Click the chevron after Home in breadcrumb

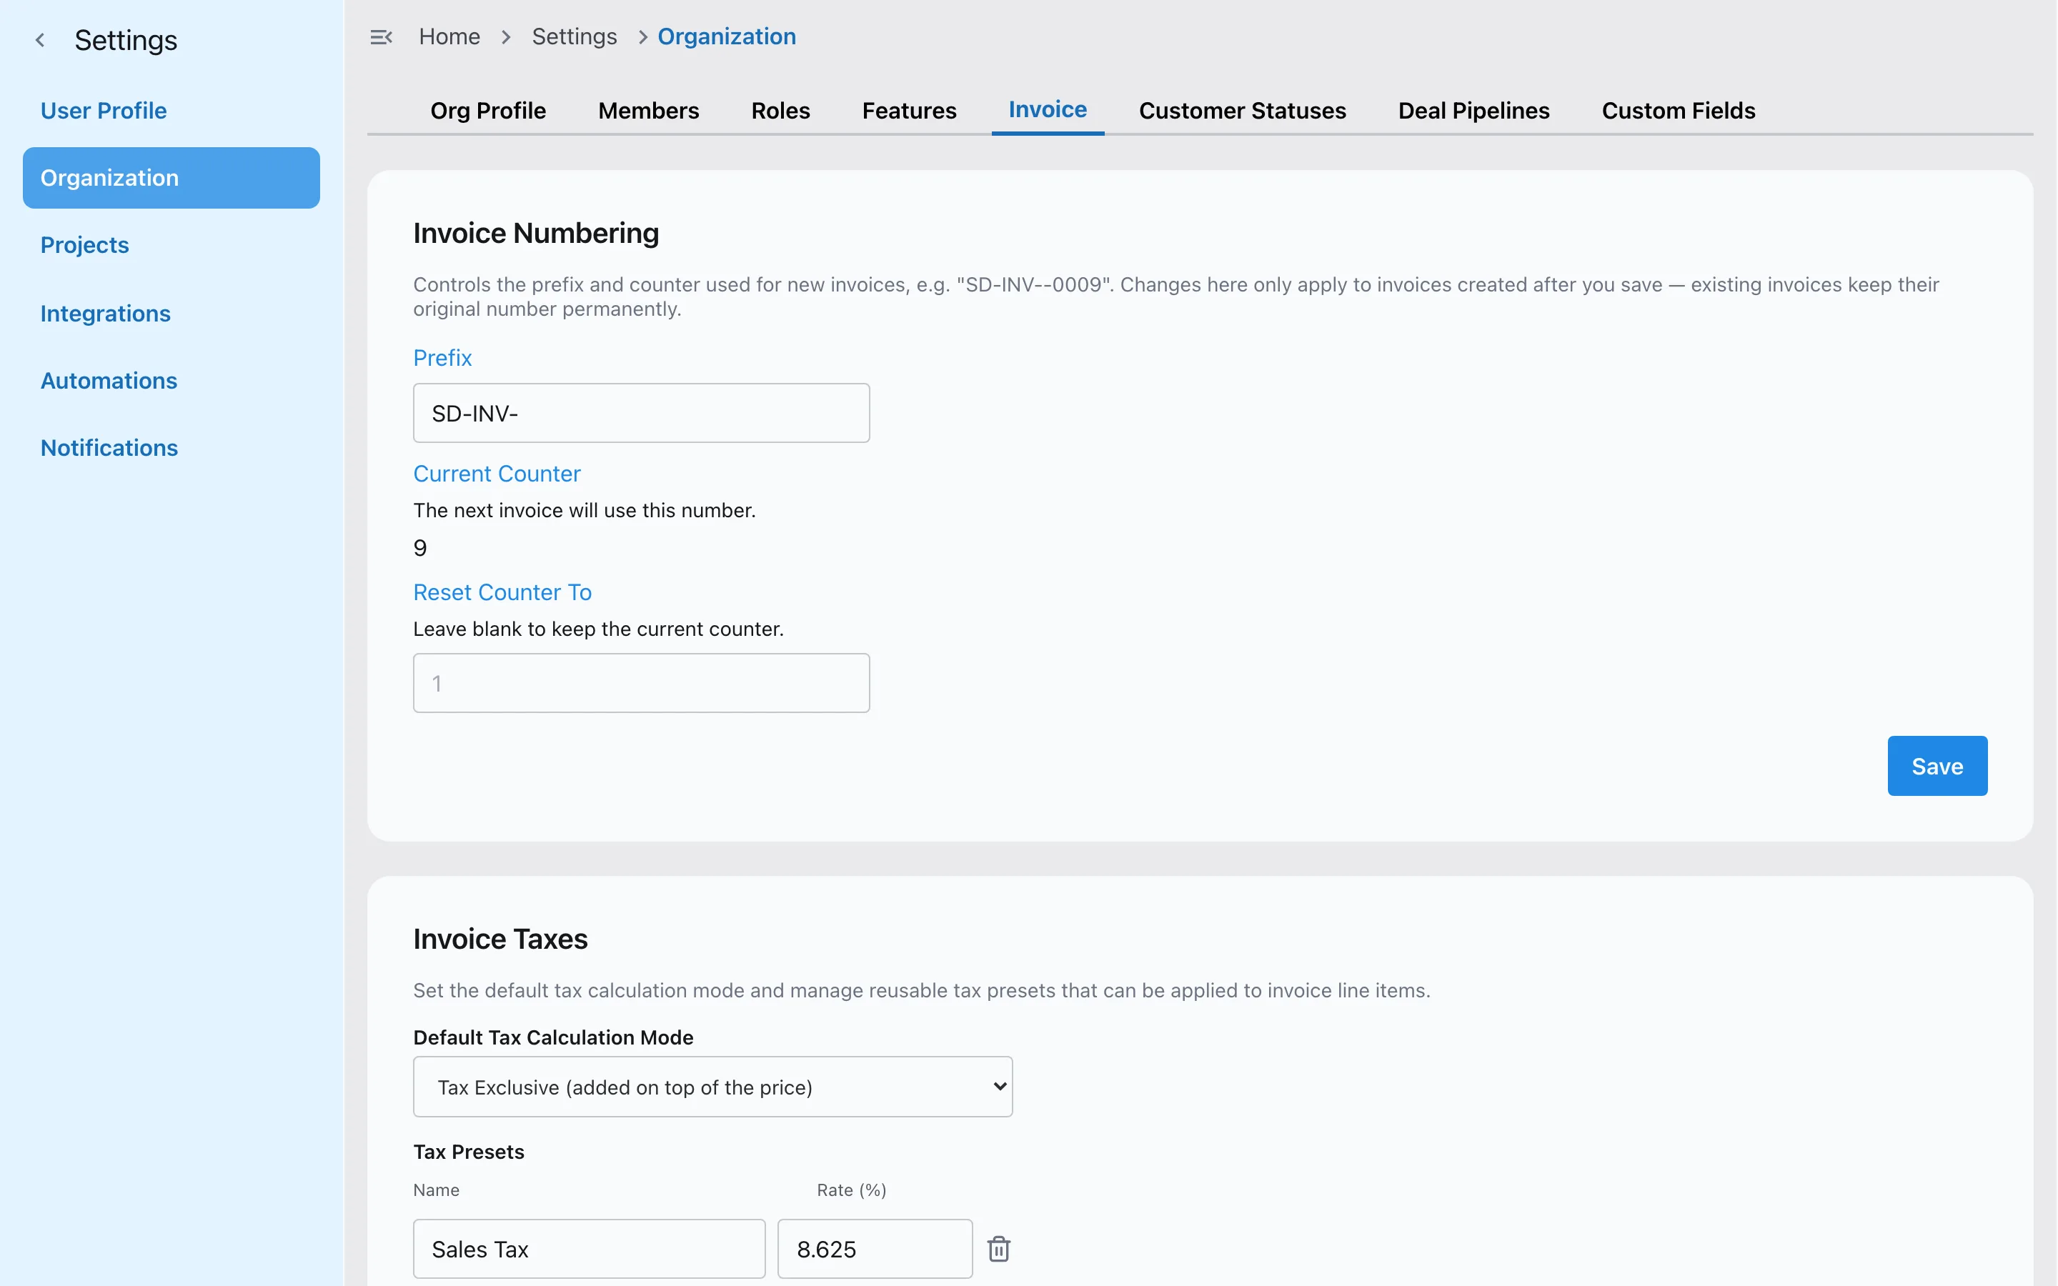[506, 36]
